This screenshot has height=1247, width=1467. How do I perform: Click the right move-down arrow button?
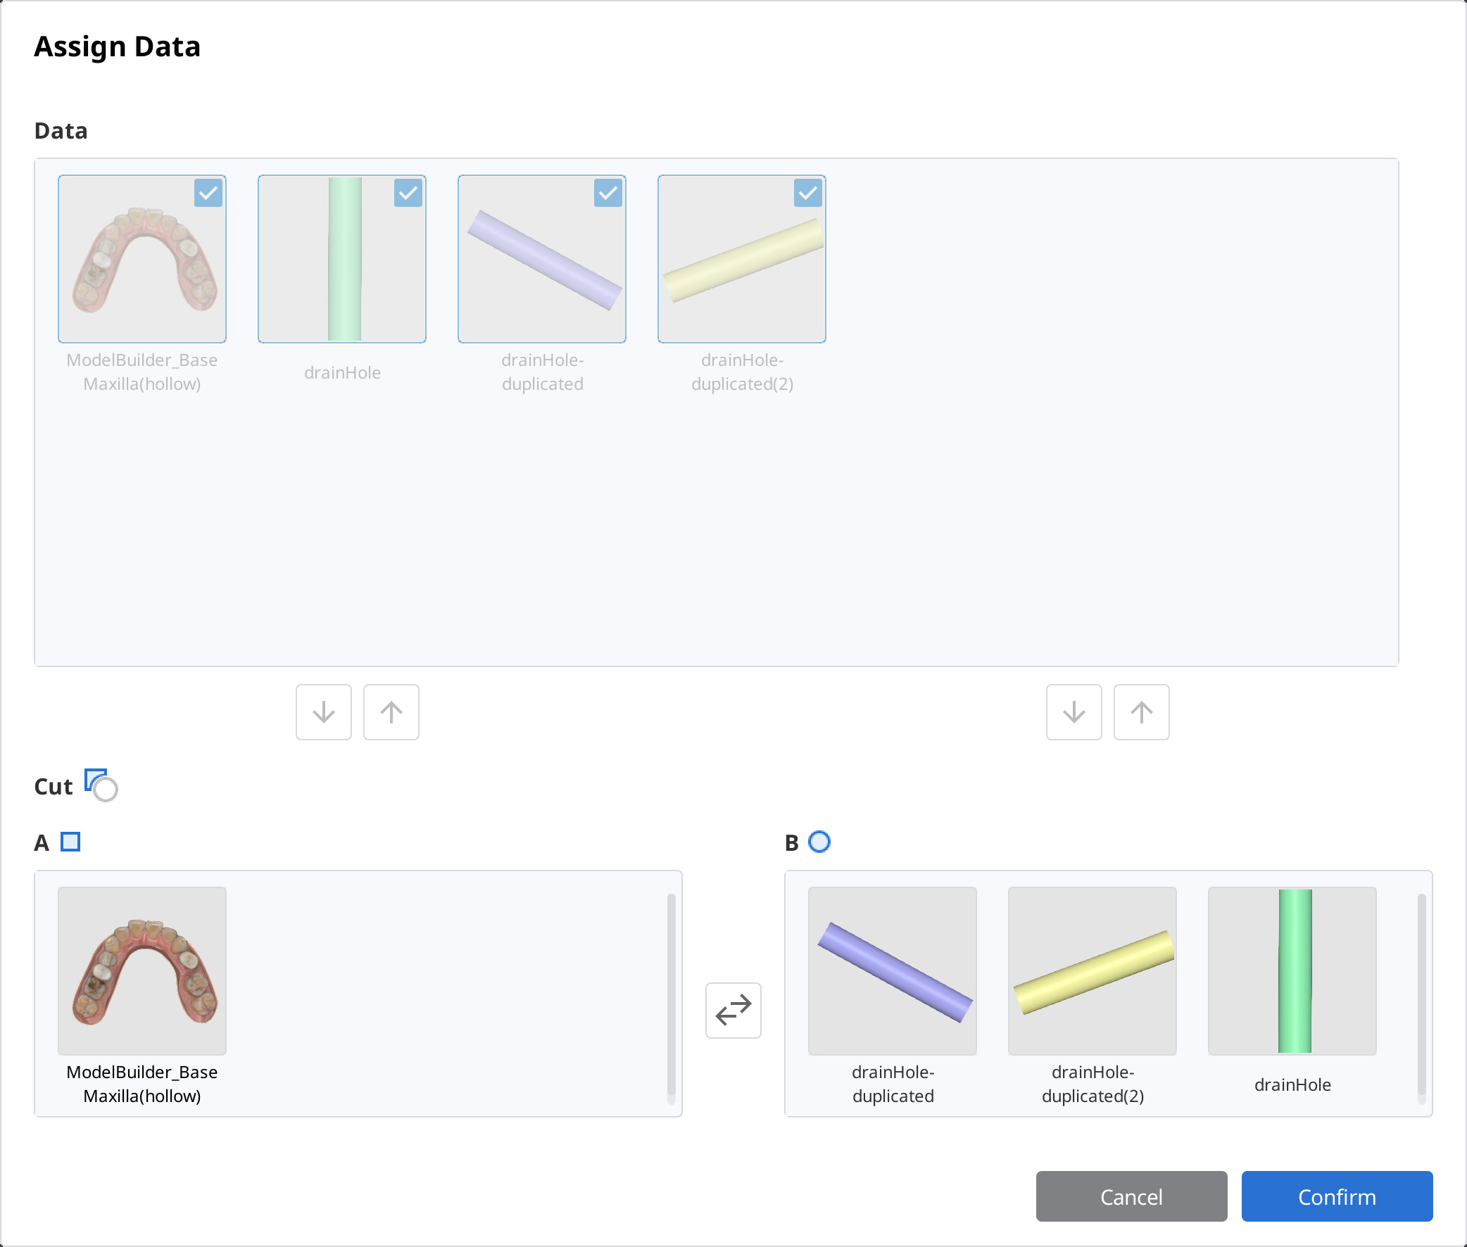click(x=1074, y=712)
